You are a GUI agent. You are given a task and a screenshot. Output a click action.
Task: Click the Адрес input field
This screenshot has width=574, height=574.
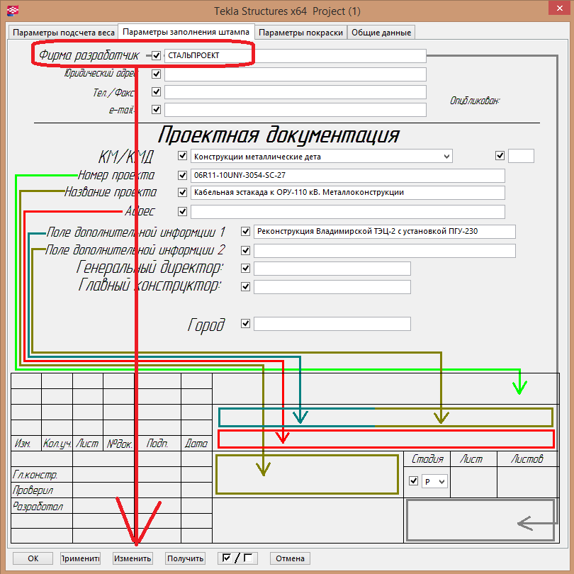click(348, 212)
